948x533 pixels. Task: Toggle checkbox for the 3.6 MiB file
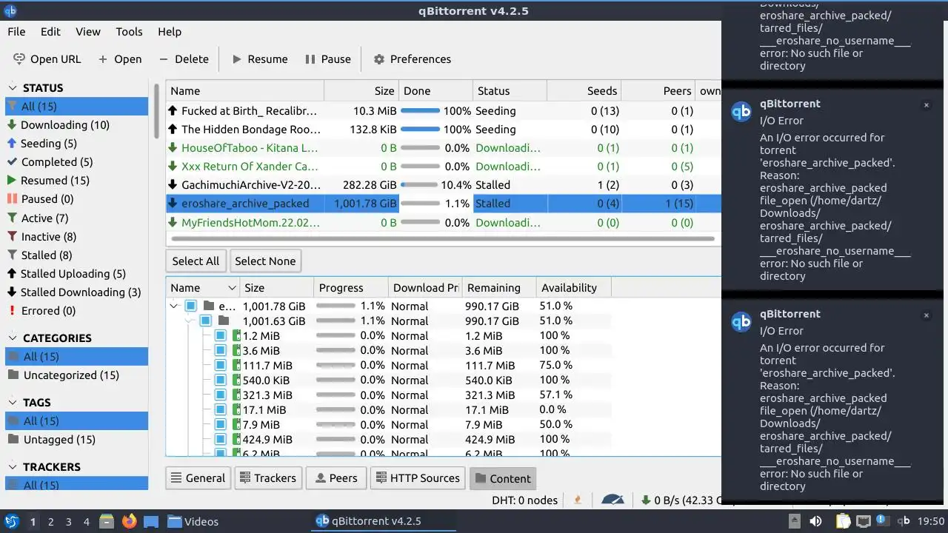point(220,350)
